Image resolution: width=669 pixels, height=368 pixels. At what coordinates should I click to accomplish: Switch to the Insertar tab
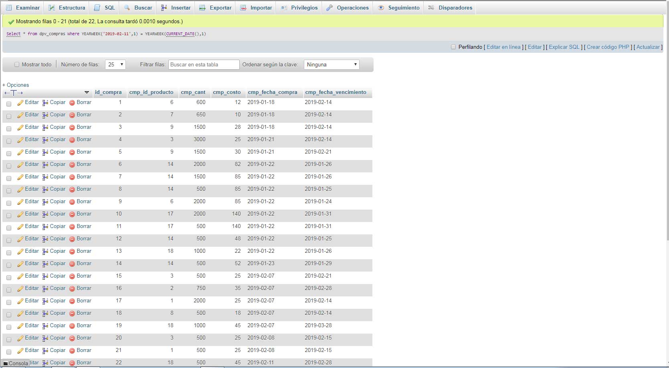click(x=176, y=8)
